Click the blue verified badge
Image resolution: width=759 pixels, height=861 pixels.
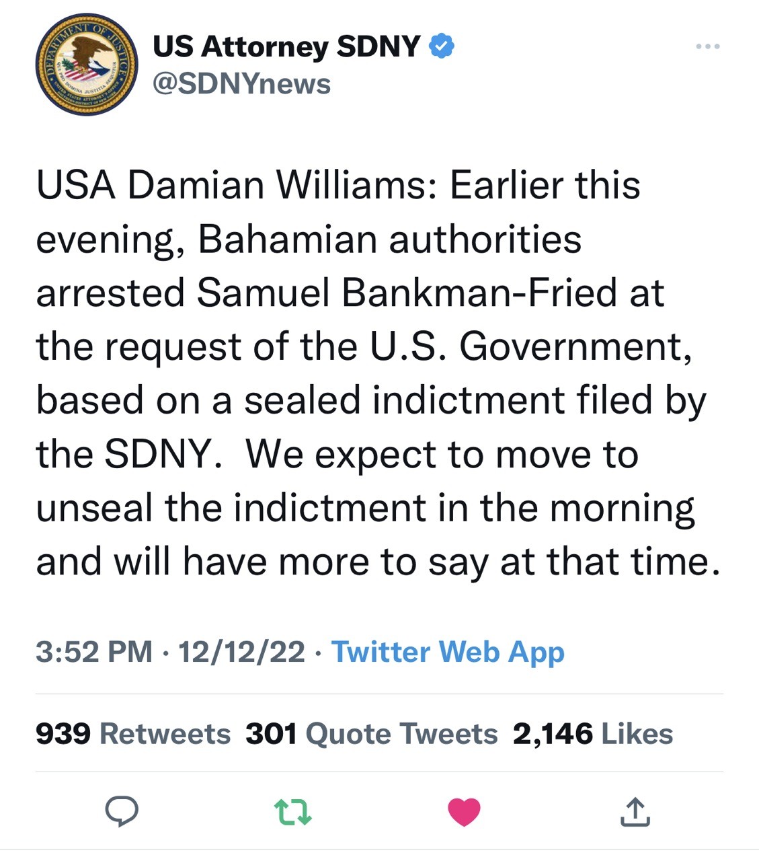(x=442, y=46)
